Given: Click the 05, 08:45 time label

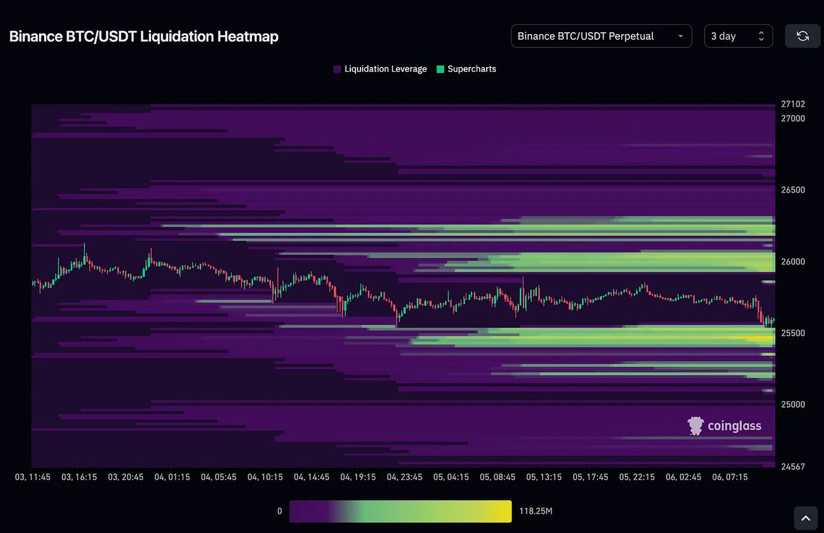Looking at the screenshot, I should [x=498, y=477].
